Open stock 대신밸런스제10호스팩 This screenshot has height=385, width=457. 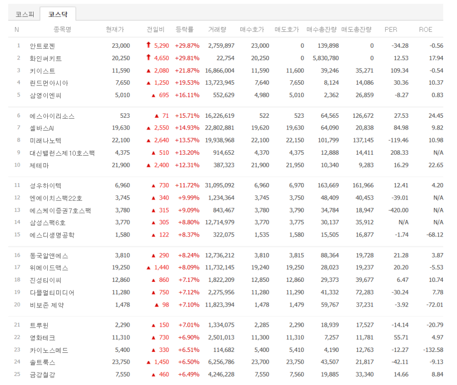[62, 153]
